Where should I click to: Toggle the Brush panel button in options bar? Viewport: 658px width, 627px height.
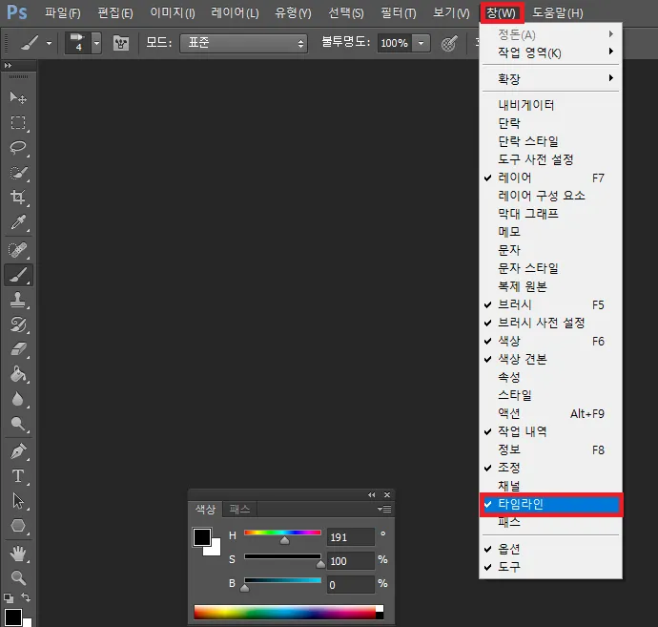point(121,43)
